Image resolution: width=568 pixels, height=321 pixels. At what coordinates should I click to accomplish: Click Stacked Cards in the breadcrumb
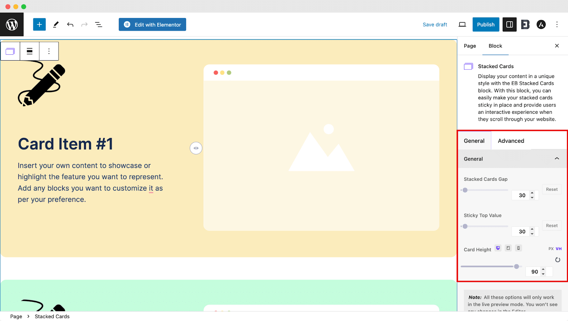pyautogui.click(x=52, y=316)
